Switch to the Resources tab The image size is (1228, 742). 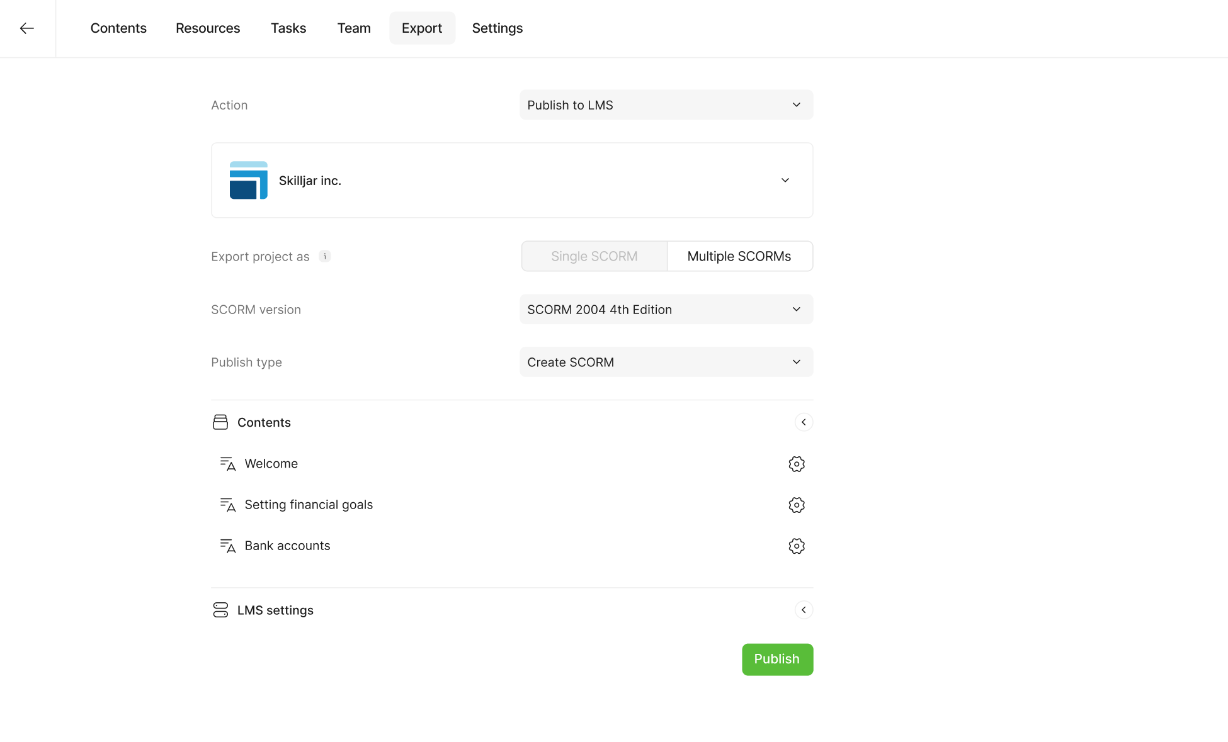pyautogui.click(x=208, y=28)
